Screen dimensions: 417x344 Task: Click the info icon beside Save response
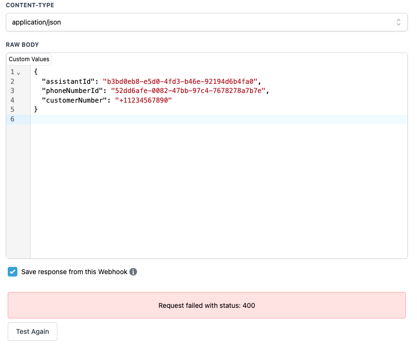(133, 272)
